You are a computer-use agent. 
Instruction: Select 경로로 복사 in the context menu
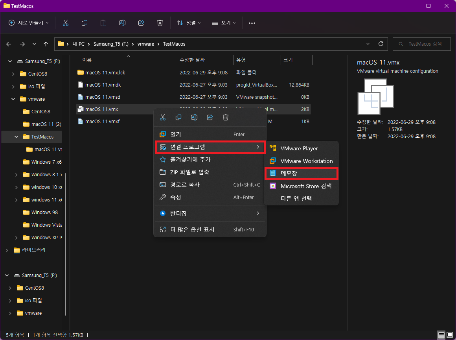[210, 185]
